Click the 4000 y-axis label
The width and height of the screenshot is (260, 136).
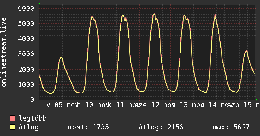(26, 39)
